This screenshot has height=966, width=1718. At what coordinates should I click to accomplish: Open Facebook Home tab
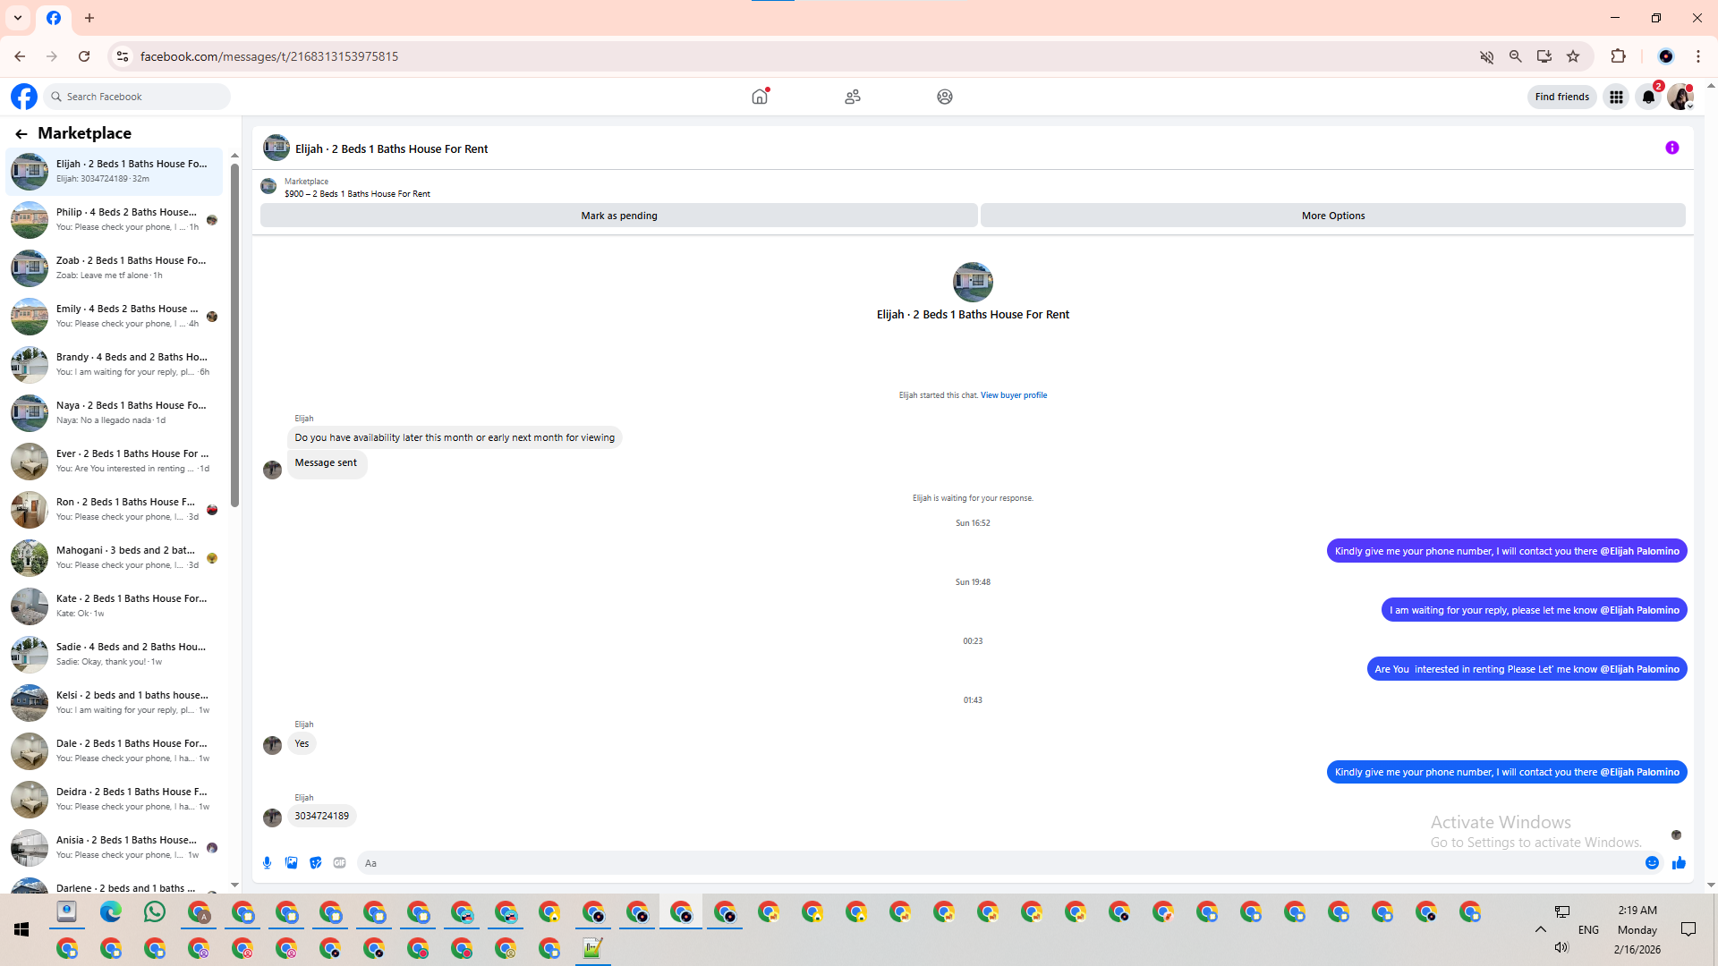point(760,97)
